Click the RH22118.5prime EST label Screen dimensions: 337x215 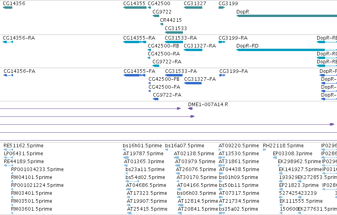[x=283, y=146]
